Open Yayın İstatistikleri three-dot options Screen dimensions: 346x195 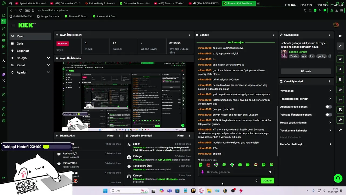tap(189, 35)
